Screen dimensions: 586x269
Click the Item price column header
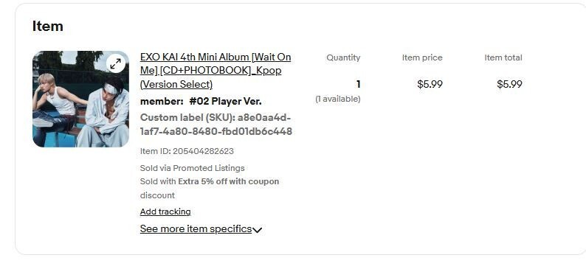coord(422,57)
